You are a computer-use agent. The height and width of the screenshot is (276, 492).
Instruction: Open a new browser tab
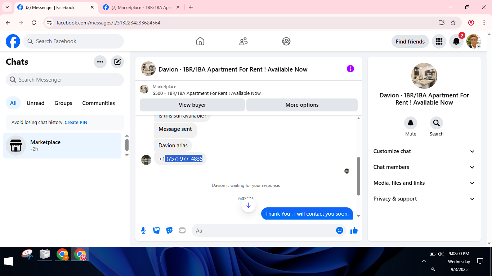click(x=191, y=7)
